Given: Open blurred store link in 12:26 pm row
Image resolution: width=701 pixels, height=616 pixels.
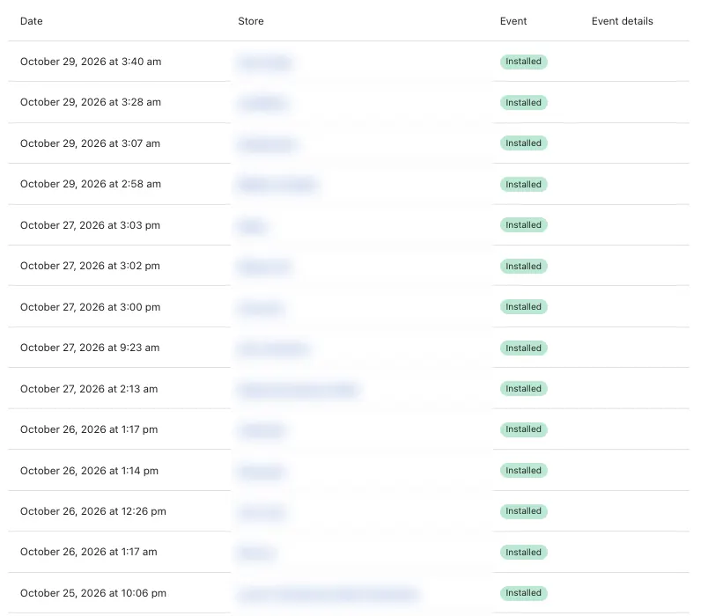Looking at the screenshot, I should coord(262,513).
